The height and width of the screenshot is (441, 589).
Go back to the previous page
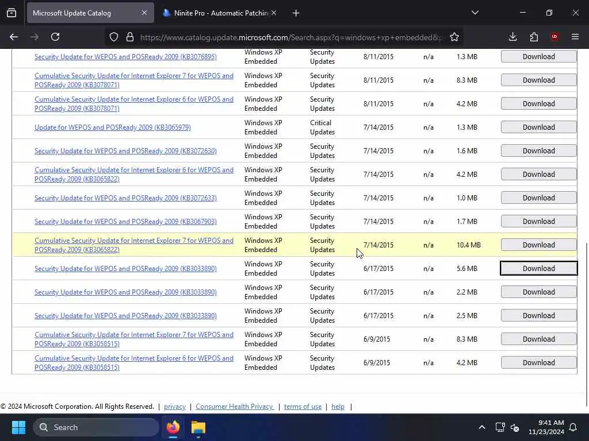(14, 37)
